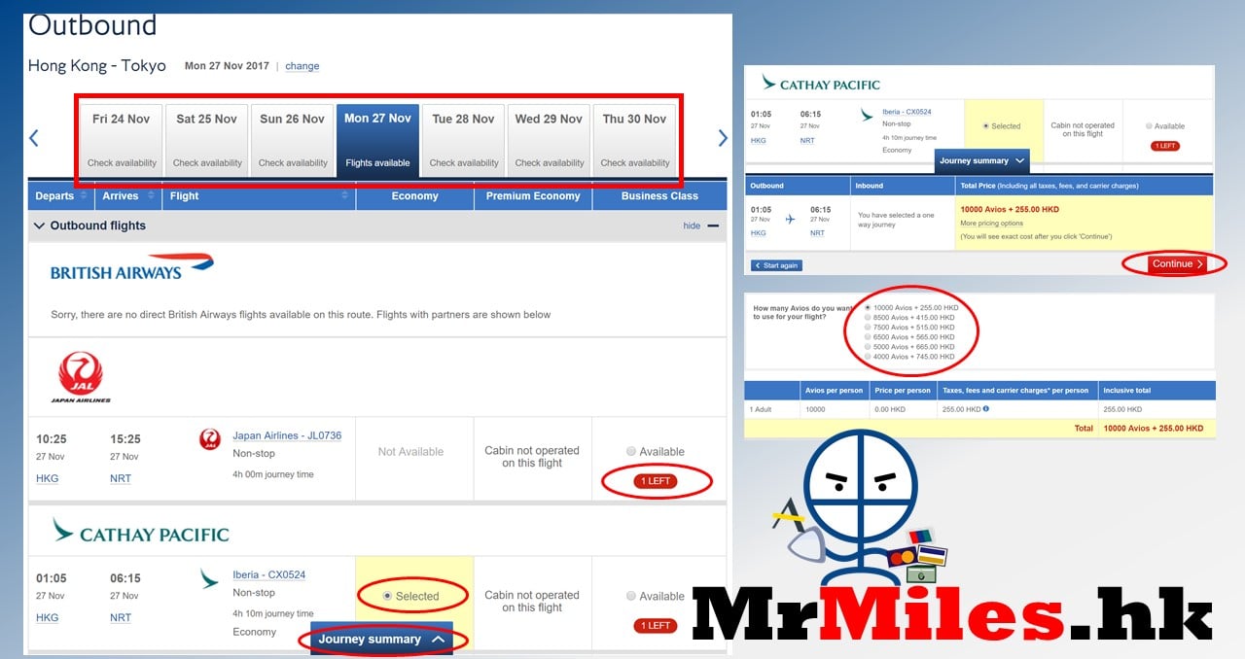Click the change date link
Screen dimensions: 1245x659
[302, 66]
